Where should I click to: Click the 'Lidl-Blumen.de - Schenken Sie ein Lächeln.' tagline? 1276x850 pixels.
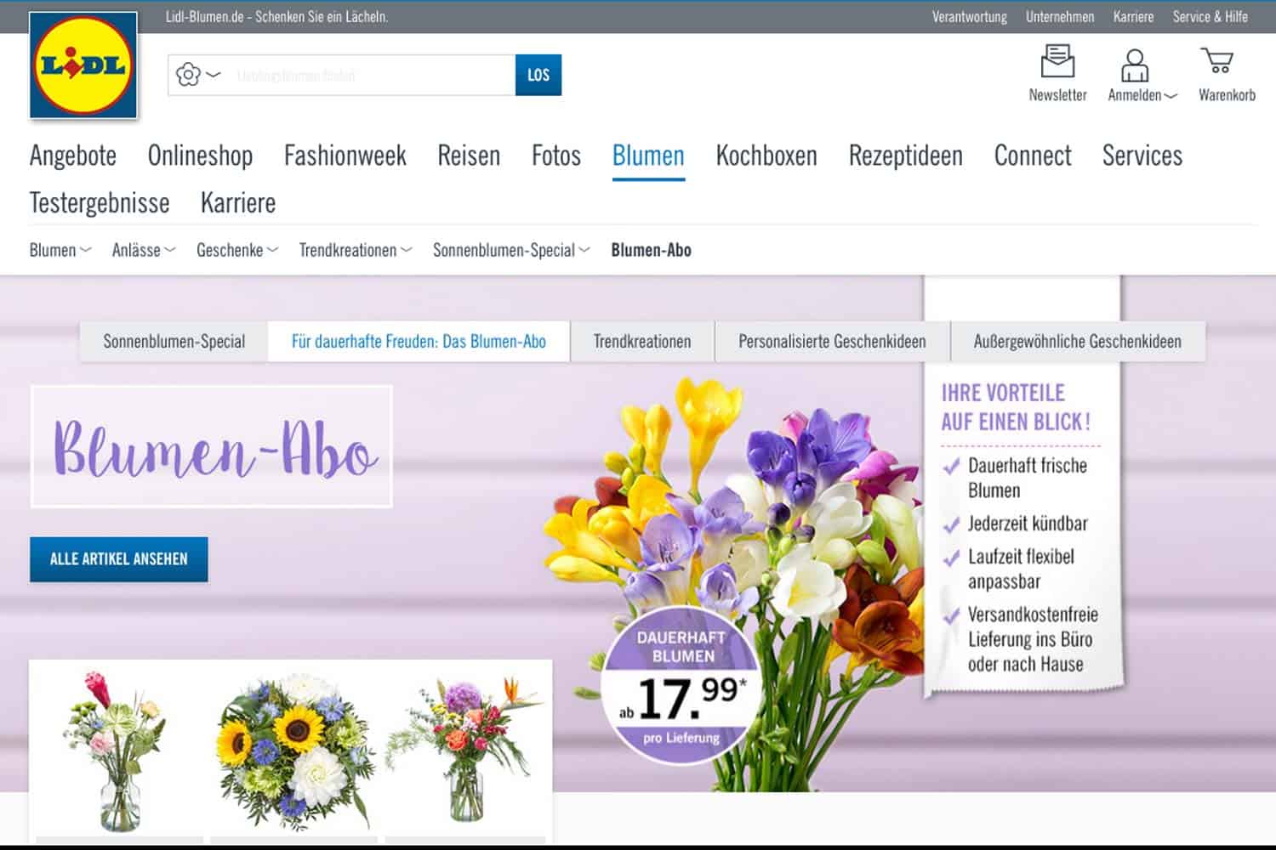[276, 17]
